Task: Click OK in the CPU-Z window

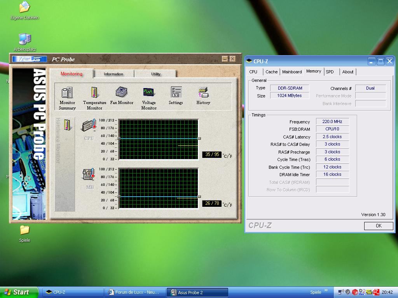Action: pyautogui.click(x=379, y=225)
